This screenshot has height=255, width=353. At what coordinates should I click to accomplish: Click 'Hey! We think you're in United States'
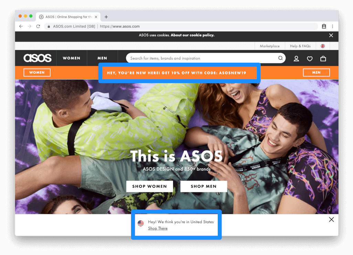click(181, 222)
